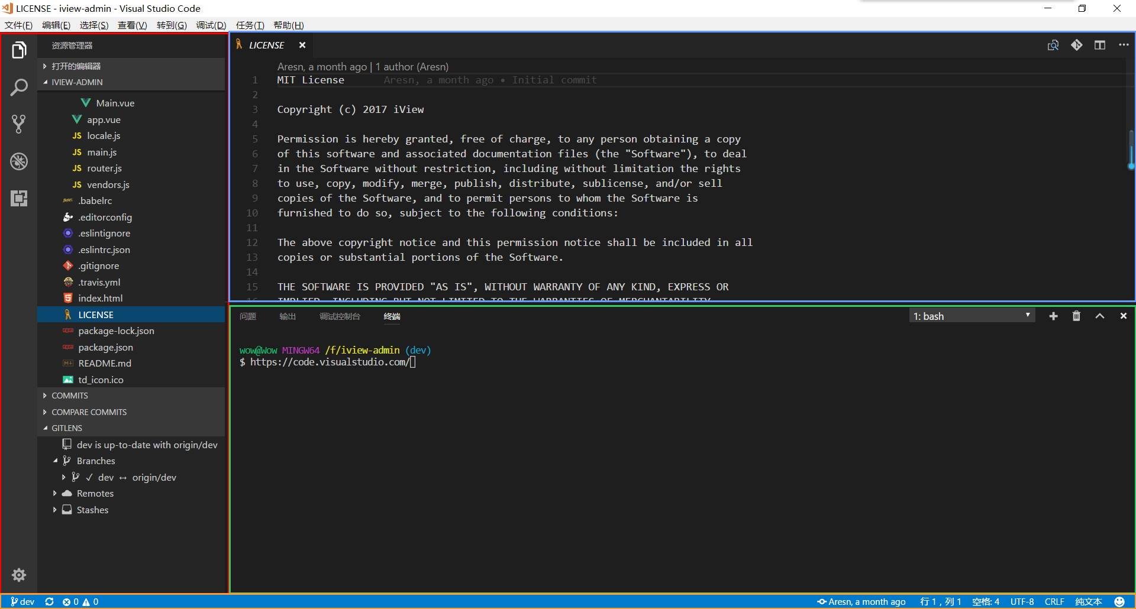Collapse the IVIEW-ADMIN folder section

coord(131,82)
